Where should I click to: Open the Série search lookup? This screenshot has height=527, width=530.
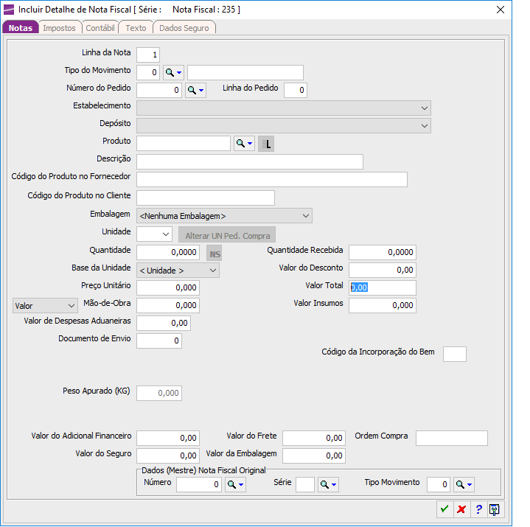(x=328, y=484)
